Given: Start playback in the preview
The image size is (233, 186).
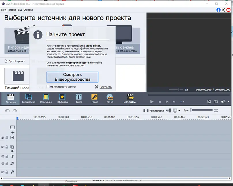Looking at the screenshot, I should 152,102.
